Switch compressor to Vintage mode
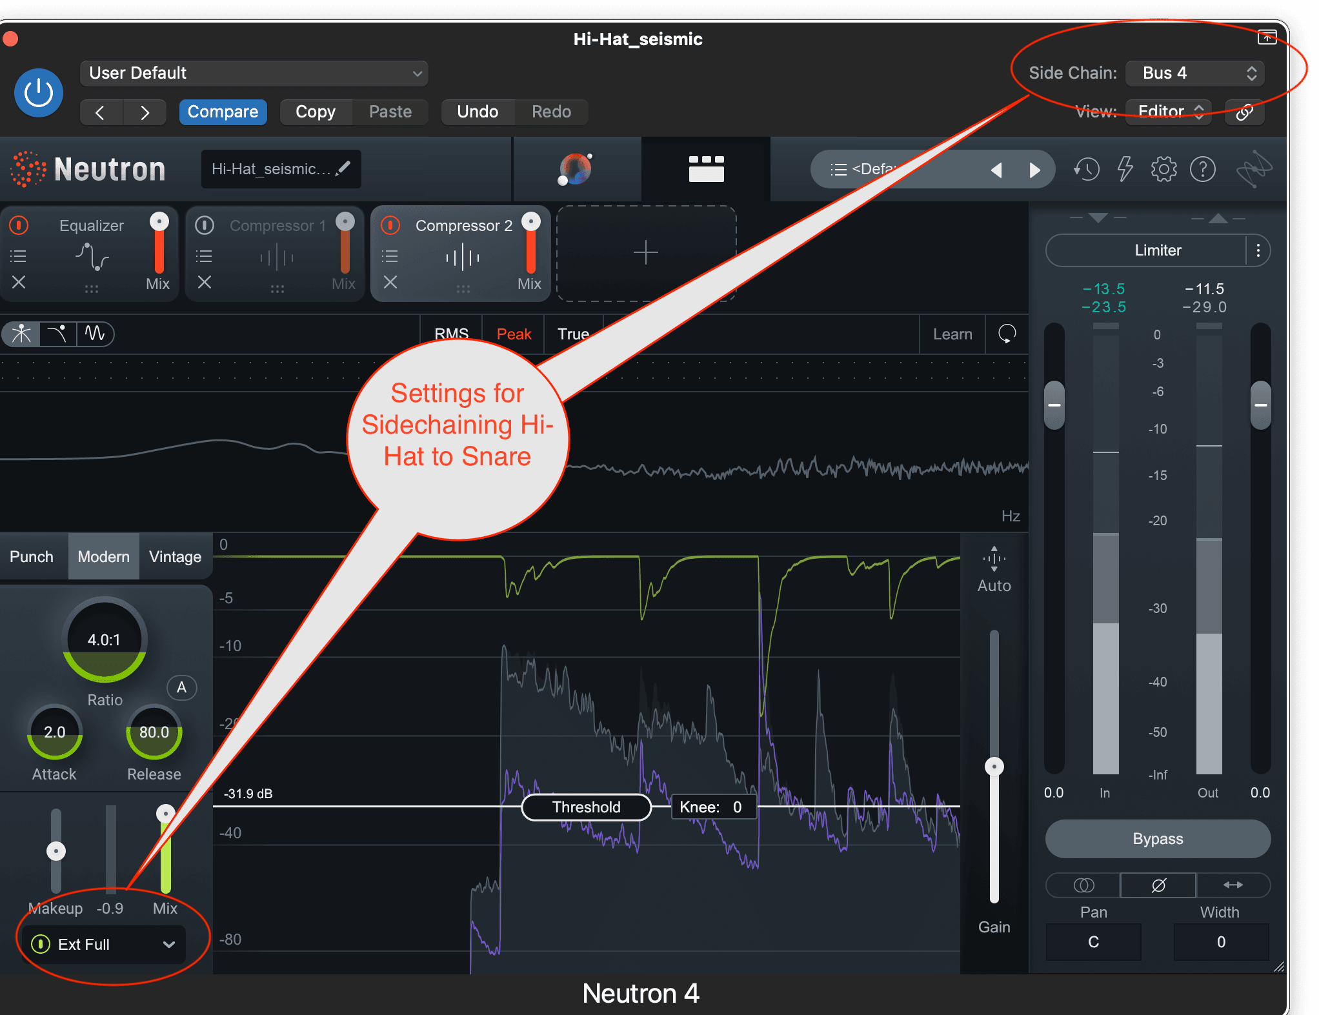 [x=175, y=556]
